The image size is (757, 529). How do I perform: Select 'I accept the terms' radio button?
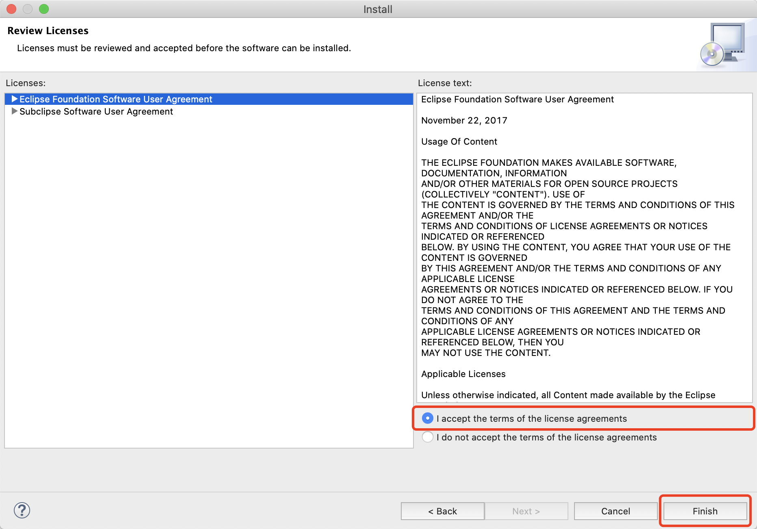[428, 418]
